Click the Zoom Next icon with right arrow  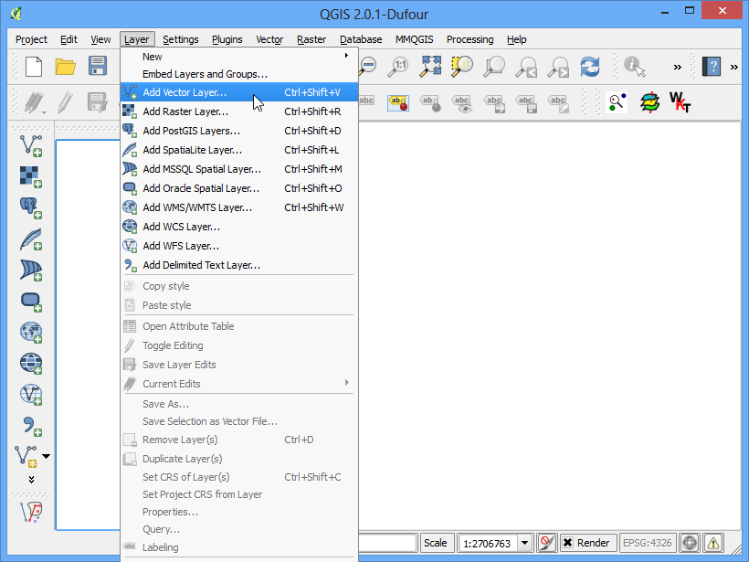coord(558,67)
